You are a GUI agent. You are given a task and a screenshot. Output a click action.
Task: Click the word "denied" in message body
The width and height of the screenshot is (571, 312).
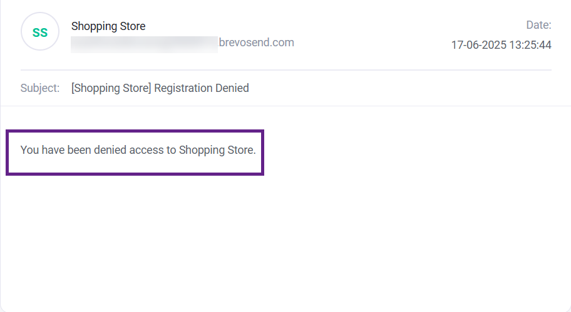(108, 150)
